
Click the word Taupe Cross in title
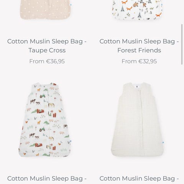[x=47, y=50]
